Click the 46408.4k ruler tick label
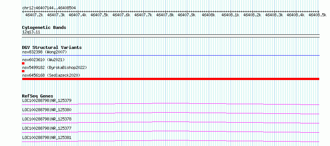The width and height of the screenshot is (330, 146). coord(296,15)
